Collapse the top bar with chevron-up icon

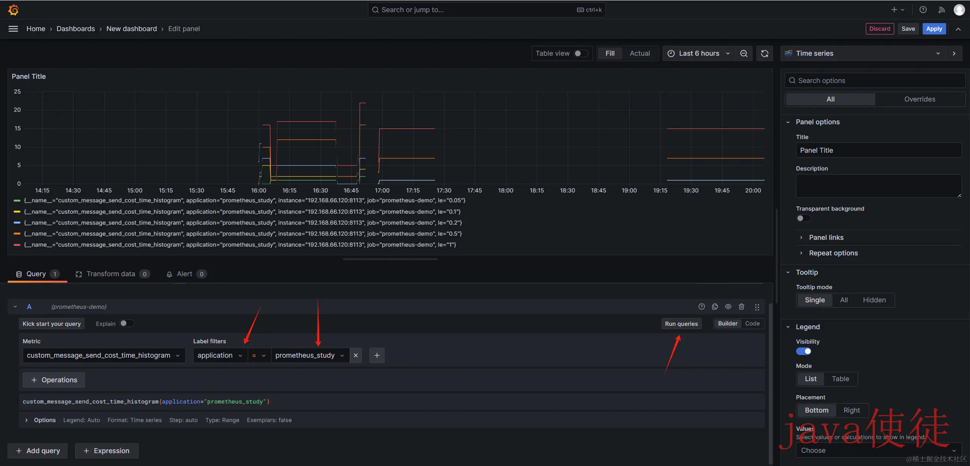tap(958, 29)
